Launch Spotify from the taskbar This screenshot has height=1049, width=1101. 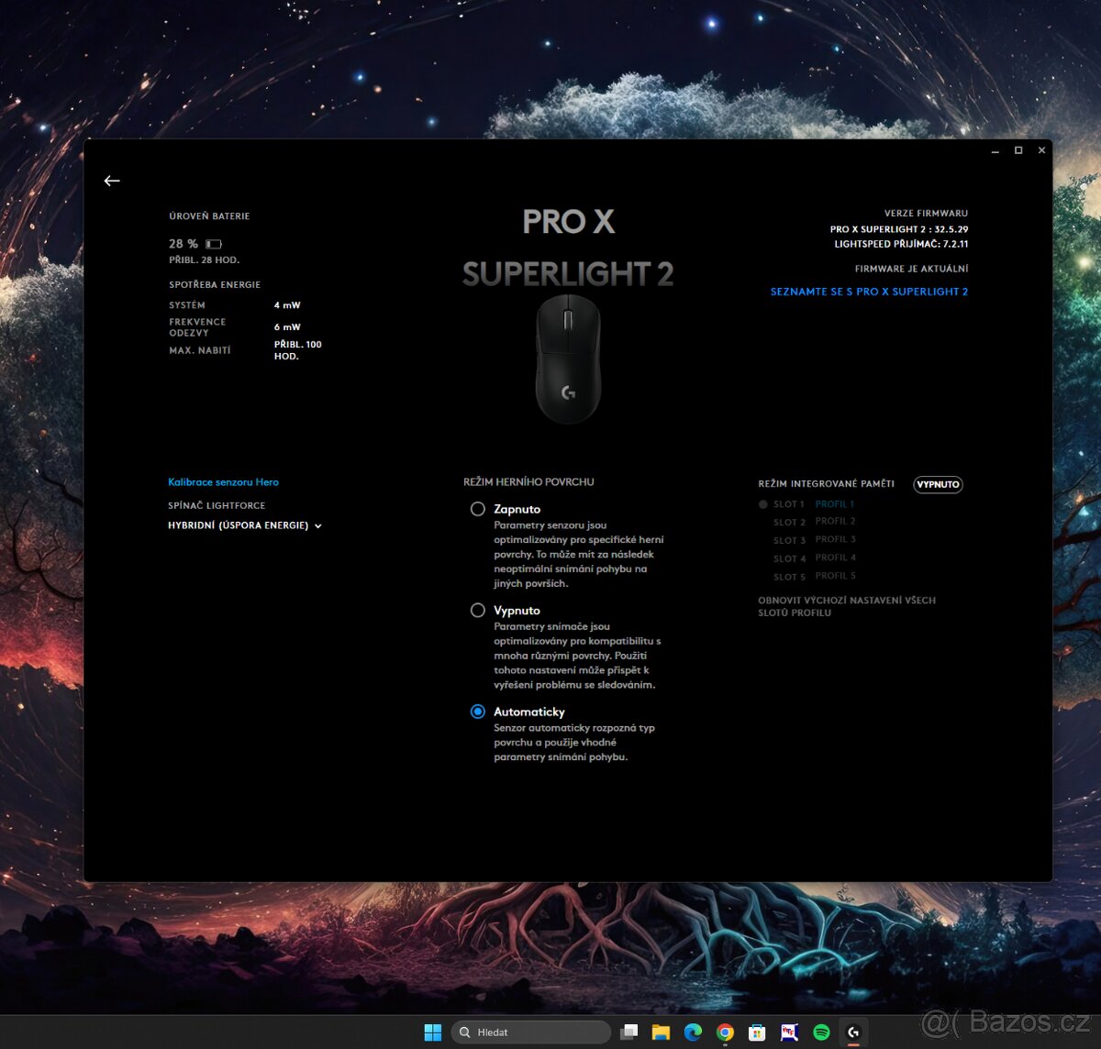click(x=820, y=1032)
